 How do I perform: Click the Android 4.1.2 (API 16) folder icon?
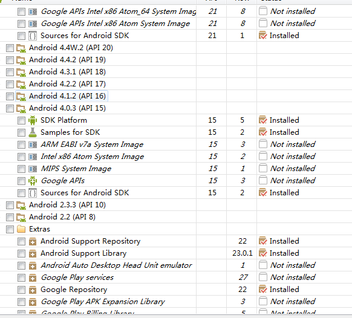pyautogui.click(x=21, y=97)
